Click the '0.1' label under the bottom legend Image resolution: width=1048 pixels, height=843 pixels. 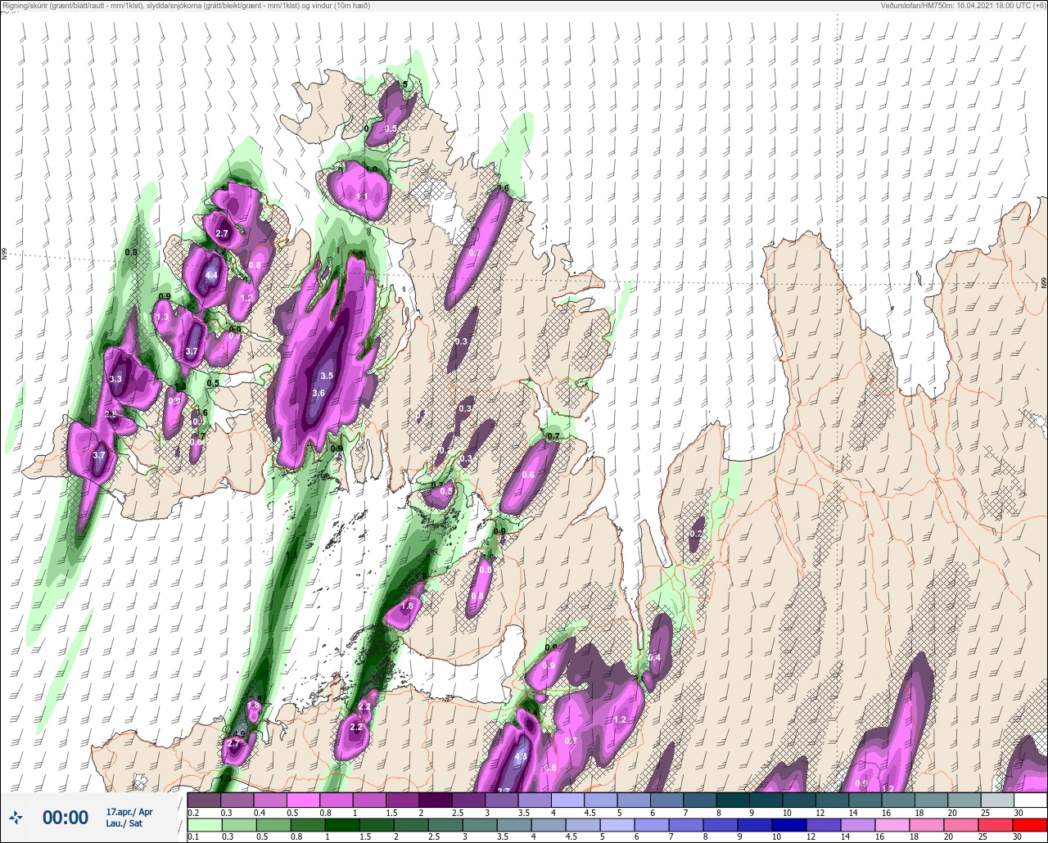click(193, 837)
